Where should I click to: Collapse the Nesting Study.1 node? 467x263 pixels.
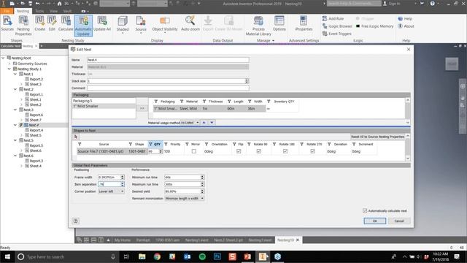(9, 69)
